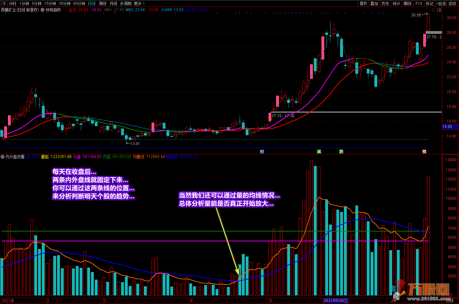The height and width of the screenshot is (304, 459).
Task: Select the 5分钟 period tab
Action: [36, 3]
